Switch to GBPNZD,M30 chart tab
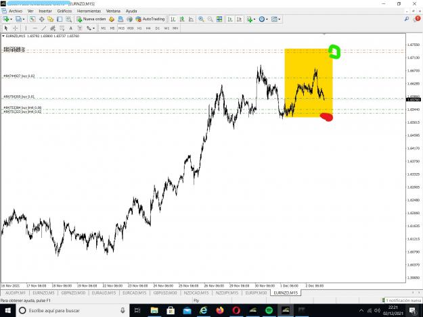Image resolution: width=423 pixels, height=317 pixels. [x=73, y=293]
